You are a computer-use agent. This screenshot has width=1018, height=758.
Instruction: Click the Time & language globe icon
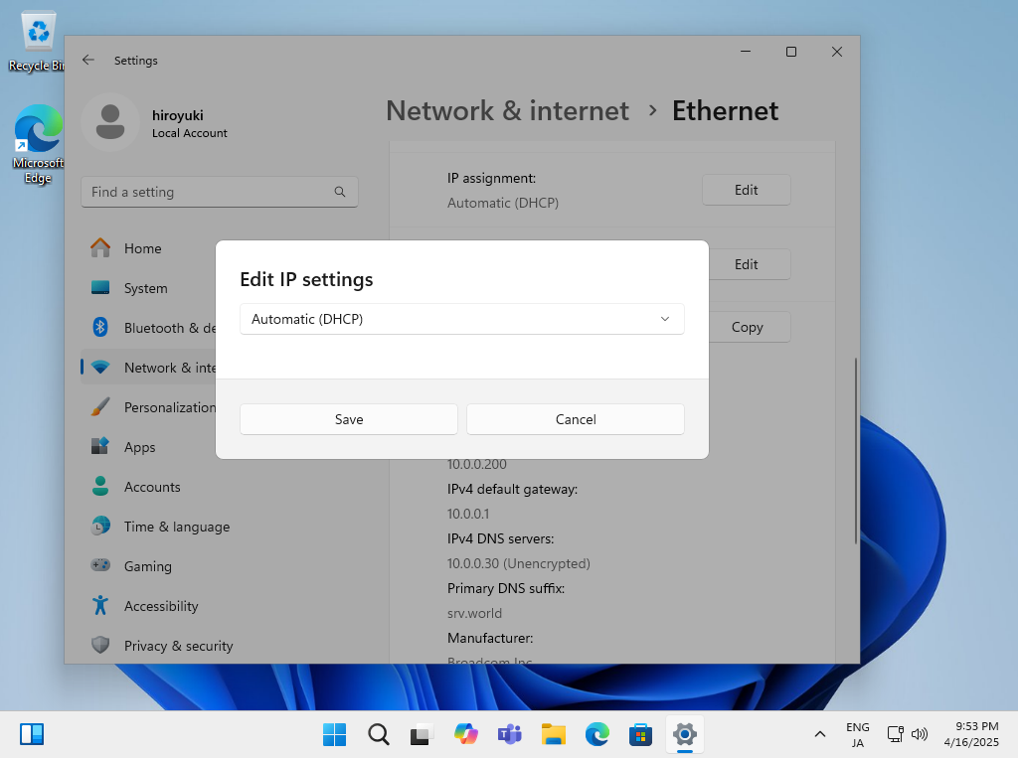coord(100,526)
